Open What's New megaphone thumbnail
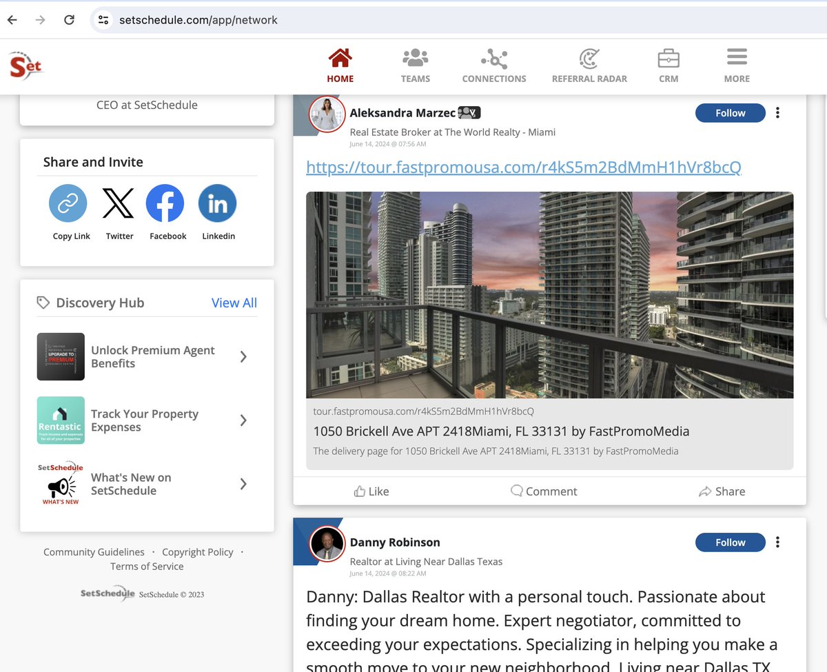The width and height of the screenshot is (827, 672). click(x=61, y=484)
